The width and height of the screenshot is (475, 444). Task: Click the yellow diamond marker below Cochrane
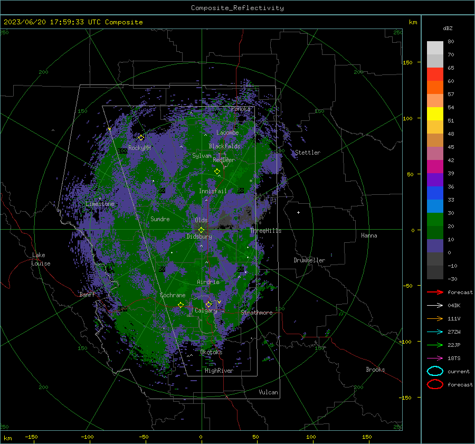[181, 305]
